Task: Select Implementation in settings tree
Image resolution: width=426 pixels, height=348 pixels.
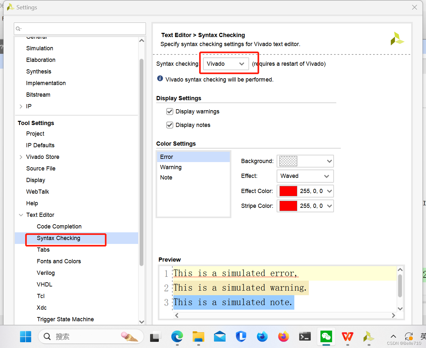Action: tap(46, 83)
